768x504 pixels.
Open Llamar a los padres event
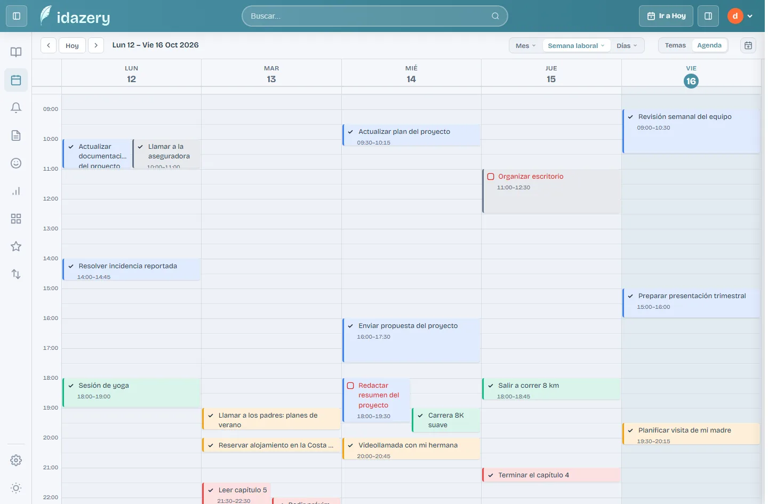(271, 419)
